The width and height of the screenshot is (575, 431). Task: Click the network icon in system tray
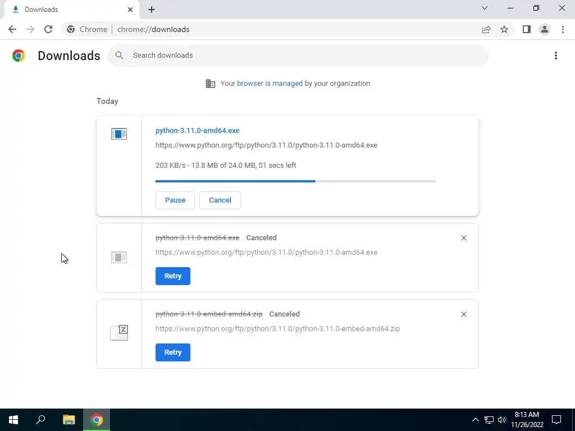(489, 420)
